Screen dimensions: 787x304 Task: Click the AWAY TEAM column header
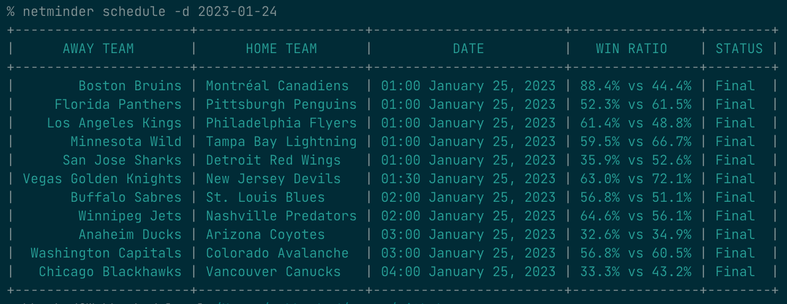98,48
